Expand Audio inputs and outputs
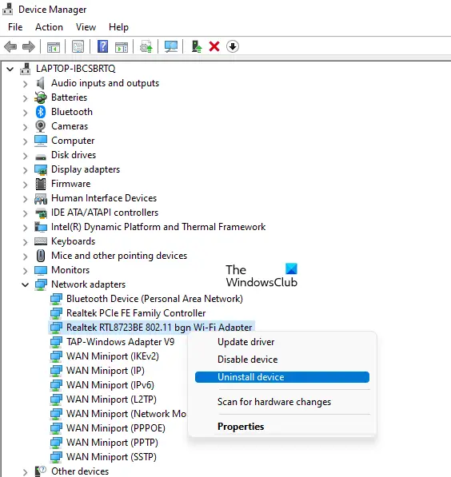The image size is (451, 477). [x=26, y=84]
